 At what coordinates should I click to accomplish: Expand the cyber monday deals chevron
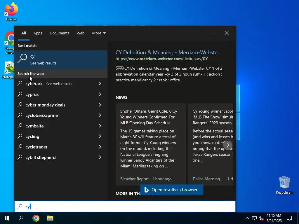point(100,105)
